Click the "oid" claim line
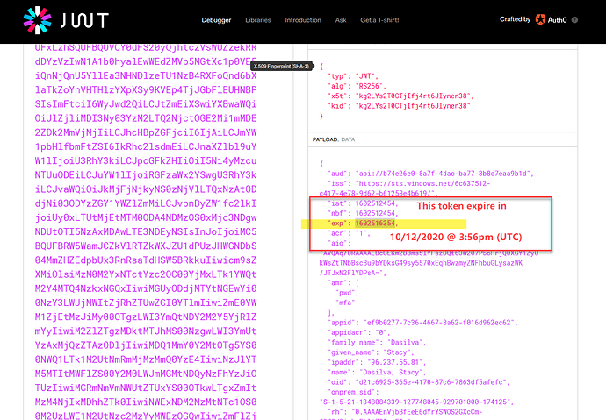The height and width of the screenshot is (420, 606). tap(419, 382)
